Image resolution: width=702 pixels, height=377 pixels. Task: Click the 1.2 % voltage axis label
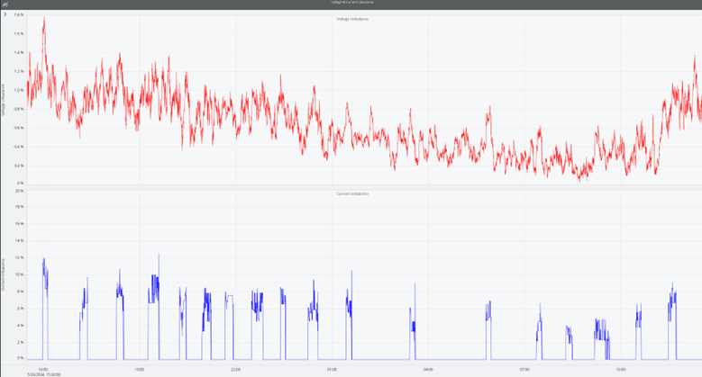click(x=19, y=71)
